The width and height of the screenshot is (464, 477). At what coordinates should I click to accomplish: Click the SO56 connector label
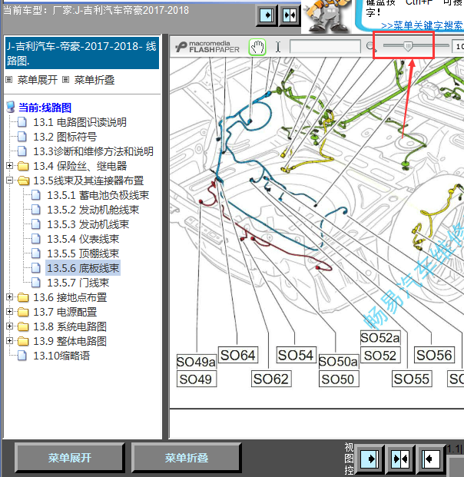435,355
